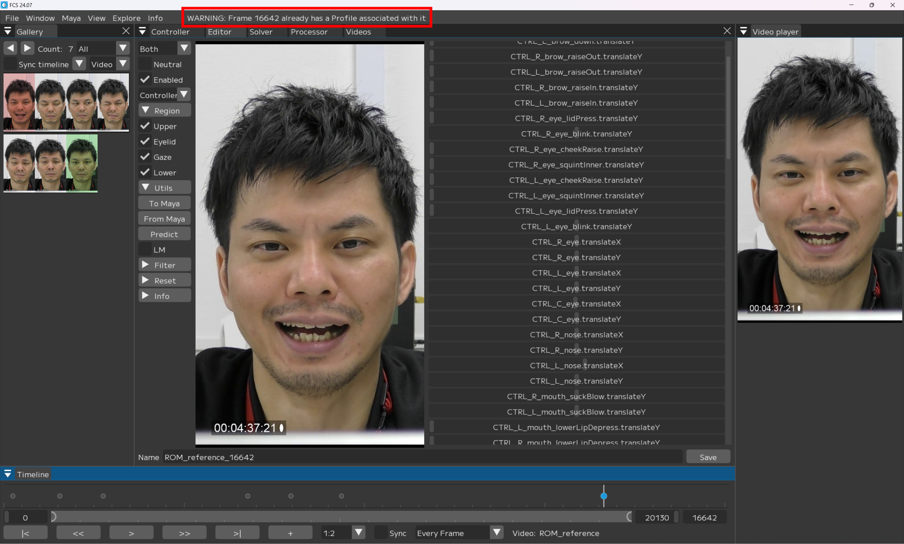Image resolution: width=904 pixels, height=544 pixels.
Task: Enable the LM checkbox
Action: point(145,250)
